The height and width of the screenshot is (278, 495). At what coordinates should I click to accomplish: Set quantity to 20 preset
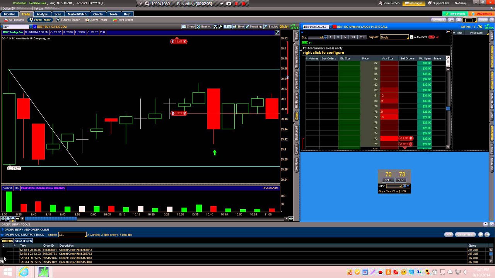[362, 37]
